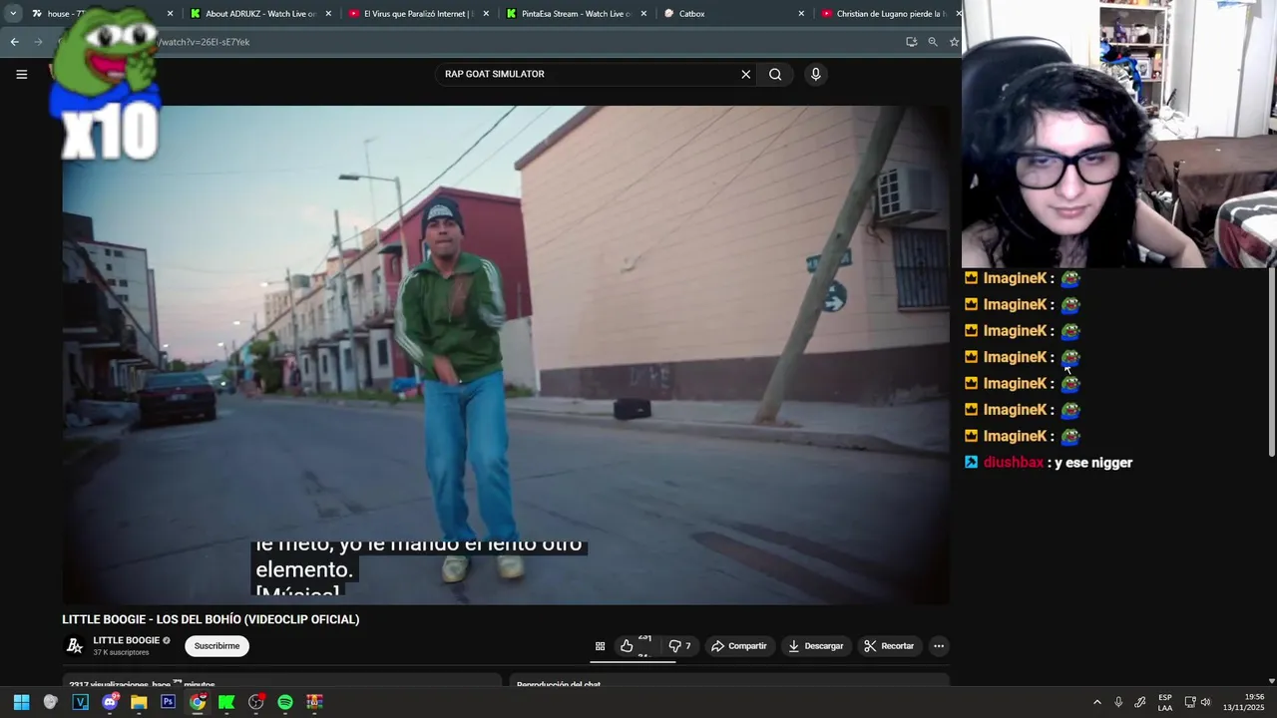Open the browser zoom magnifier icon
The height and width of the screenshot is (718, 1277).
pos(933,42)
